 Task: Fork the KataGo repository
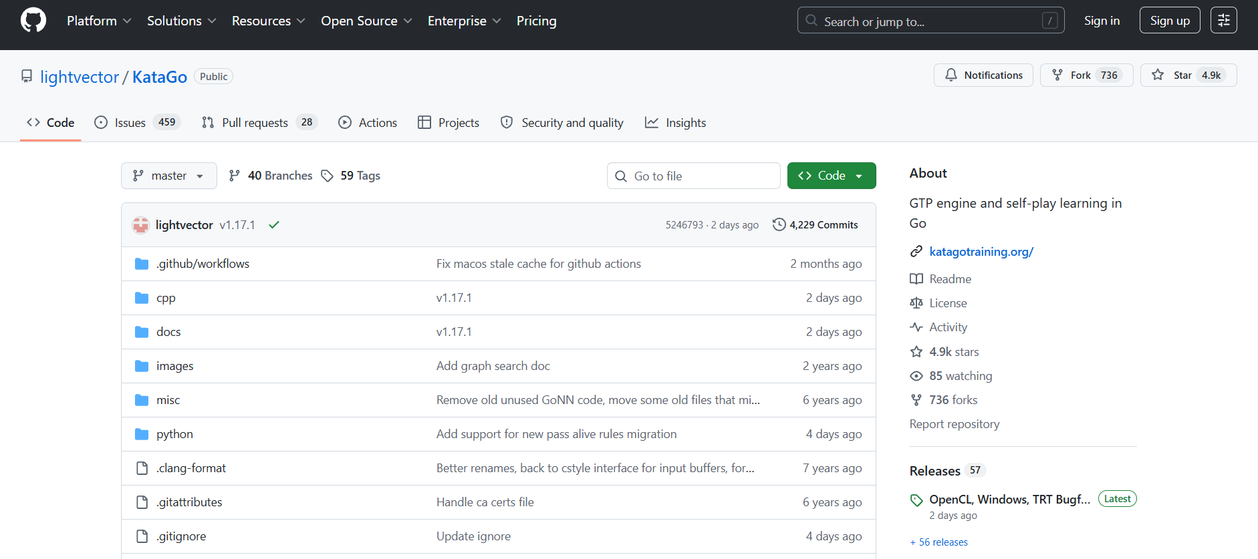pyautogui.click(x=1086, y=75)
